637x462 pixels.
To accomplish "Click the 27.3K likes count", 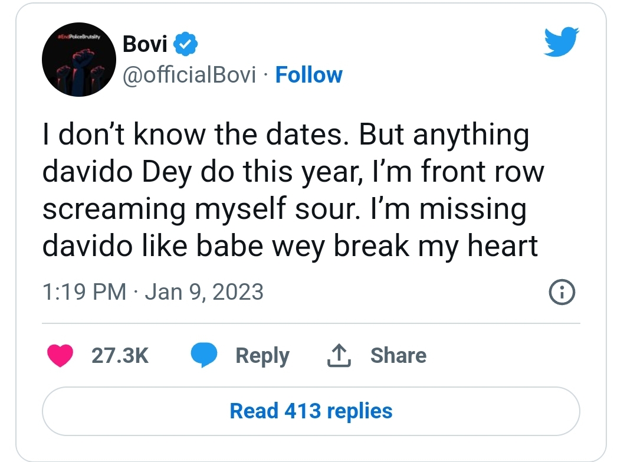I will pyautogui.click(x=120, y=356).
